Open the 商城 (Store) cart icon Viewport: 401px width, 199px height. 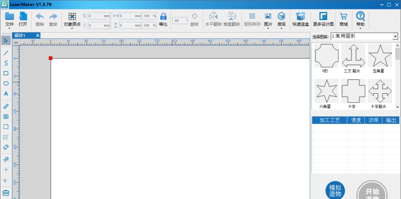(343, 17)
